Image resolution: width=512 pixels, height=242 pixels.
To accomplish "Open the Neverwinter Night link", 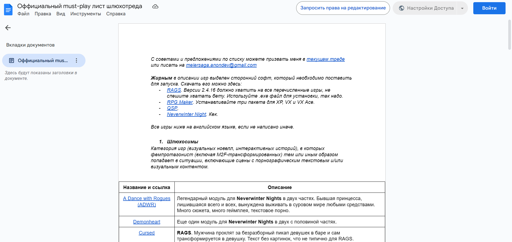I will click(187, 114).
